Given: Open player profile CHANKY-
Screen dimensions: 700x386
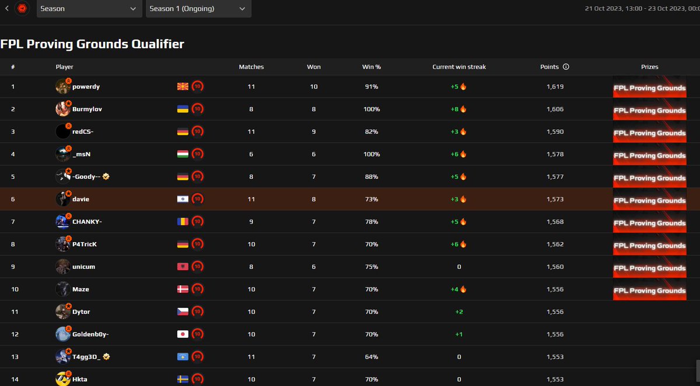Looking at the screenshot, I should click(87, 222).
